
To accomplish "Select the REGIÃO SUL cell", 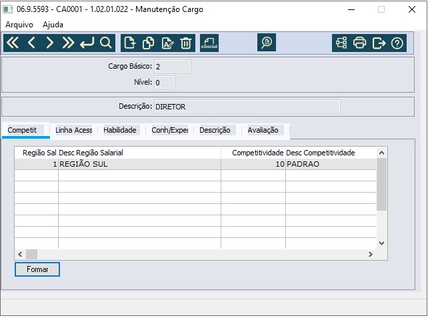I will pyautogui.click(x=139, y=164).
